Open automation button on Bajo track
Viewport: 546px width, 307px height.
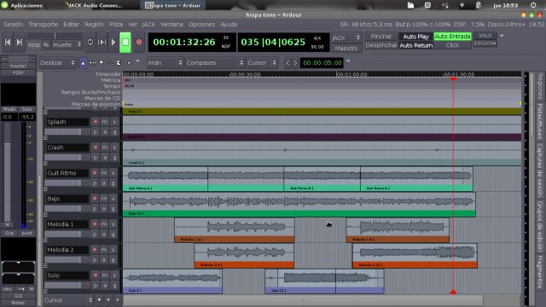tap(104, 208)
